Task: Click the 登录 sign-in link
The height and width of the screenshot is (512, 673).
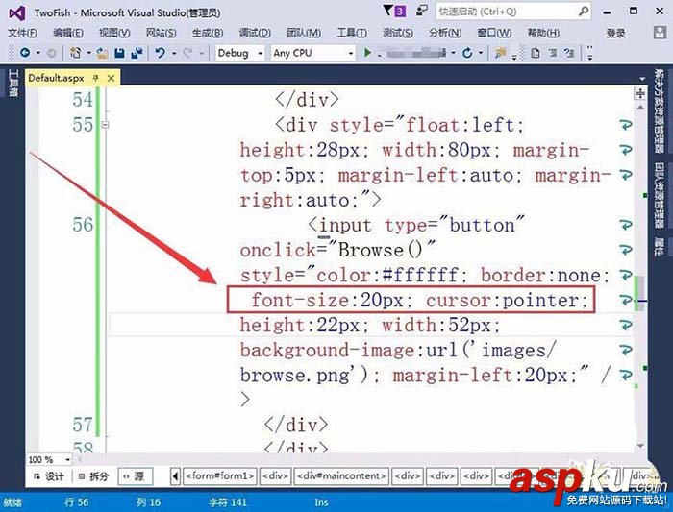Action: click(615, 33)
